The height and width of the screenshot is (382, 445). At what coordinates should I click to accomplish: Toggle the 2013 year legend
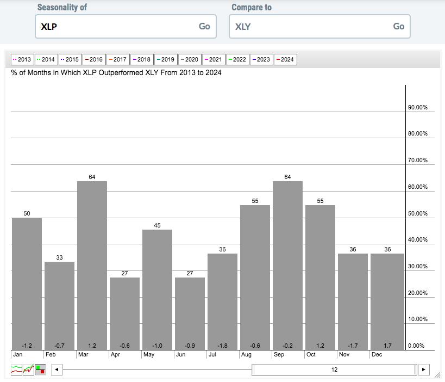tap(22, 59)
